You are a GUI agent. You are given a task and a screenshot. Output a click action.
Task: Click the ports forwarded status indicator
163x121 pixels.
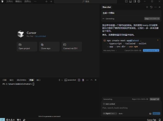click(x=19, y=120)
